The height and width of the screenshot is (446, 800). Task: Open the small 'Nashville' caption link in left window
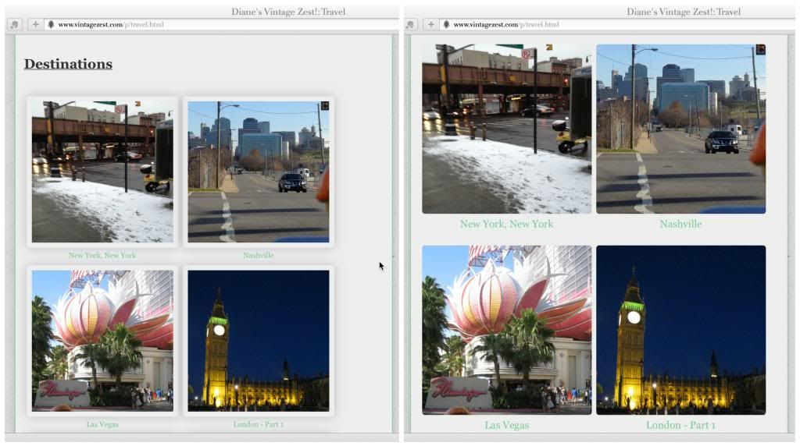pyautogui.click(x=258, y=255)
